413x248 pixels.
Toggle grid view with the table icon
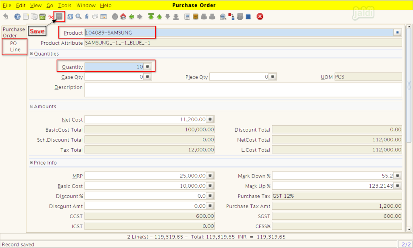click(104, 17)
